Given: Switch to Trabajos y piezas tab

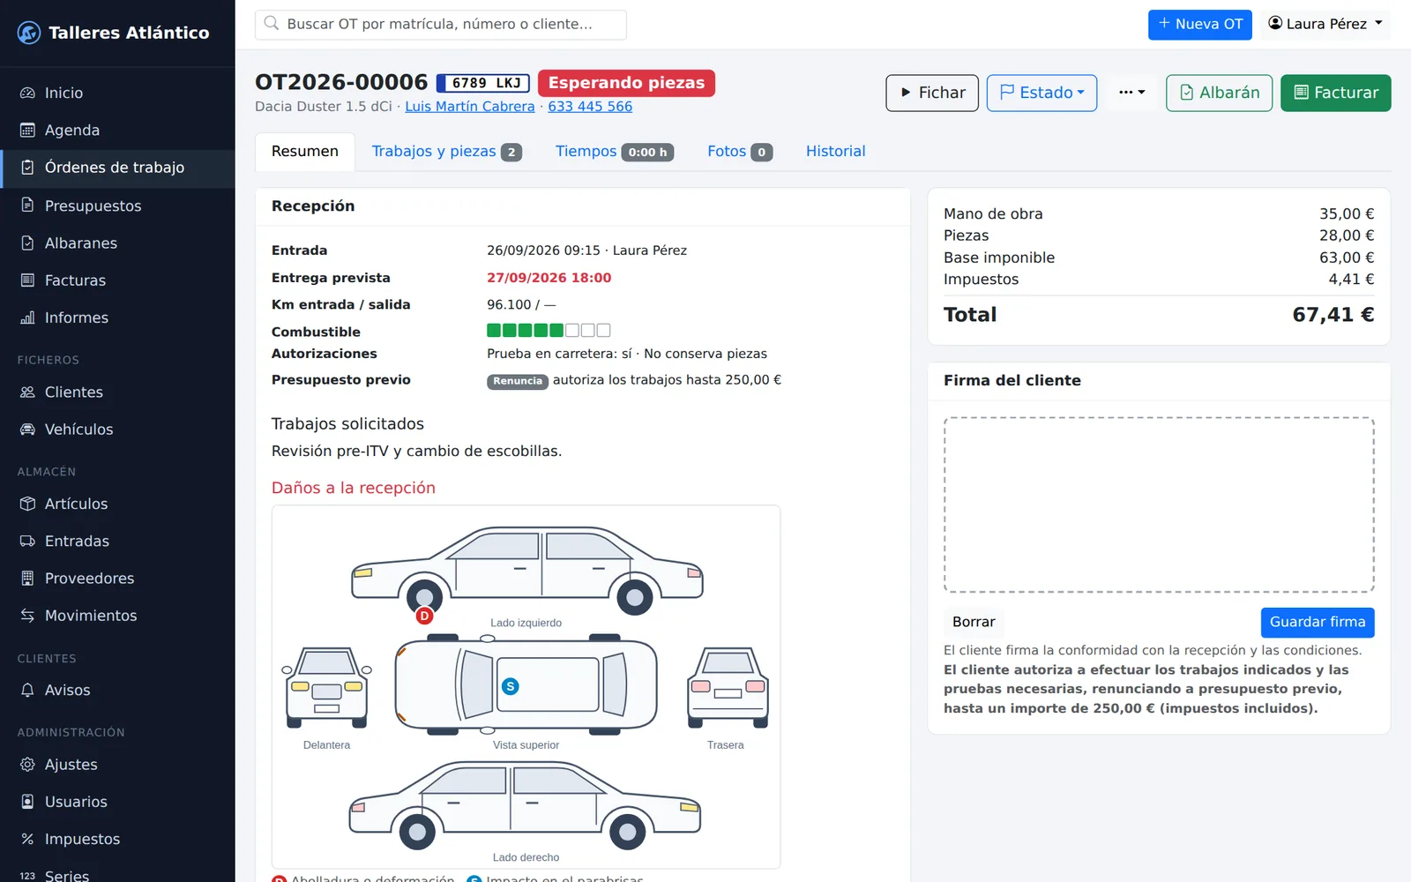Looking at the screenshot, I should tap(446, 152).
